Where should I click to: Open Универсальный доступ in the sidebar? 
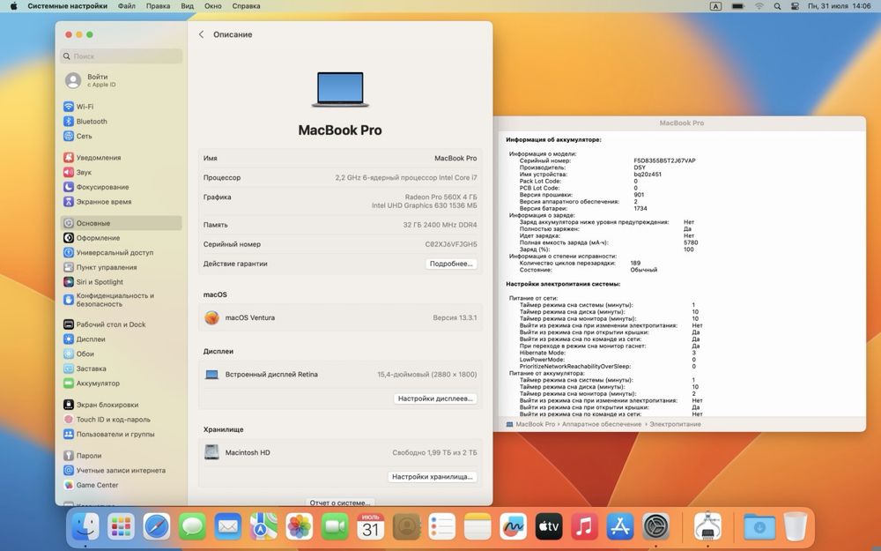pyautogui.click(x=121, y=252)
